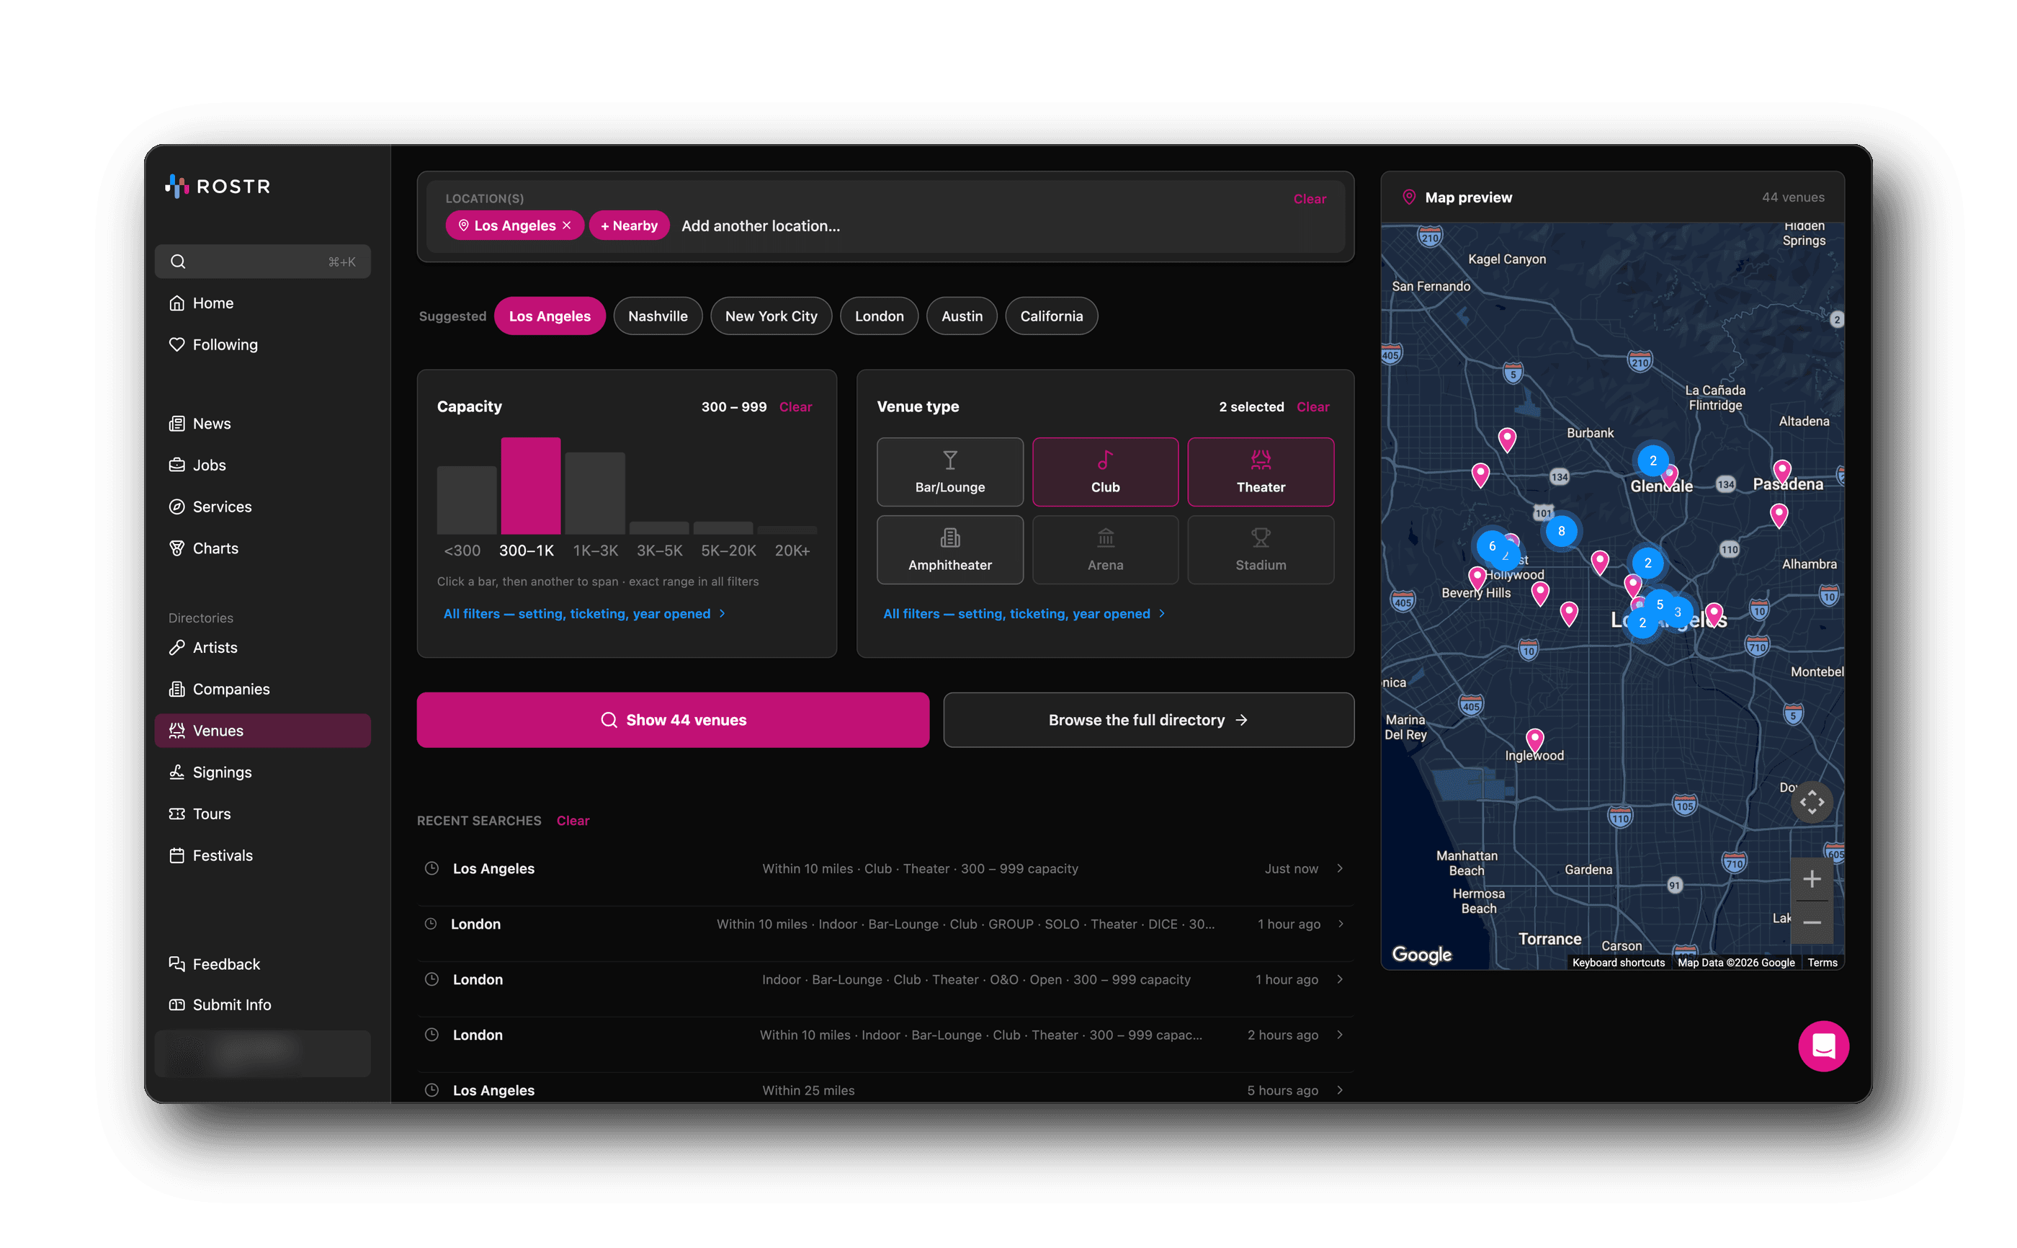Open the Tours directory
Image resolution: width=2017 pixels, height=1248 pixels.
(262, 814)
